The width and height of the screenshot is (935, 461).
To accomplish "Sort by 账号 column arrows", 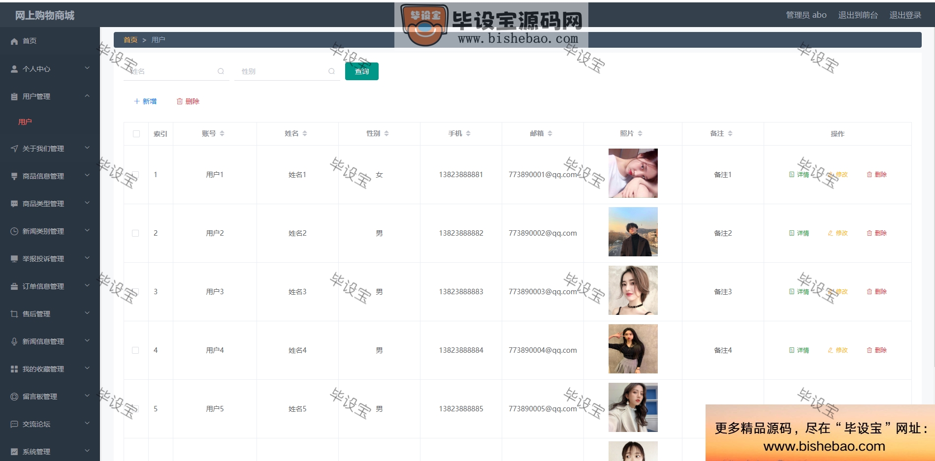I will pos(222,133).
